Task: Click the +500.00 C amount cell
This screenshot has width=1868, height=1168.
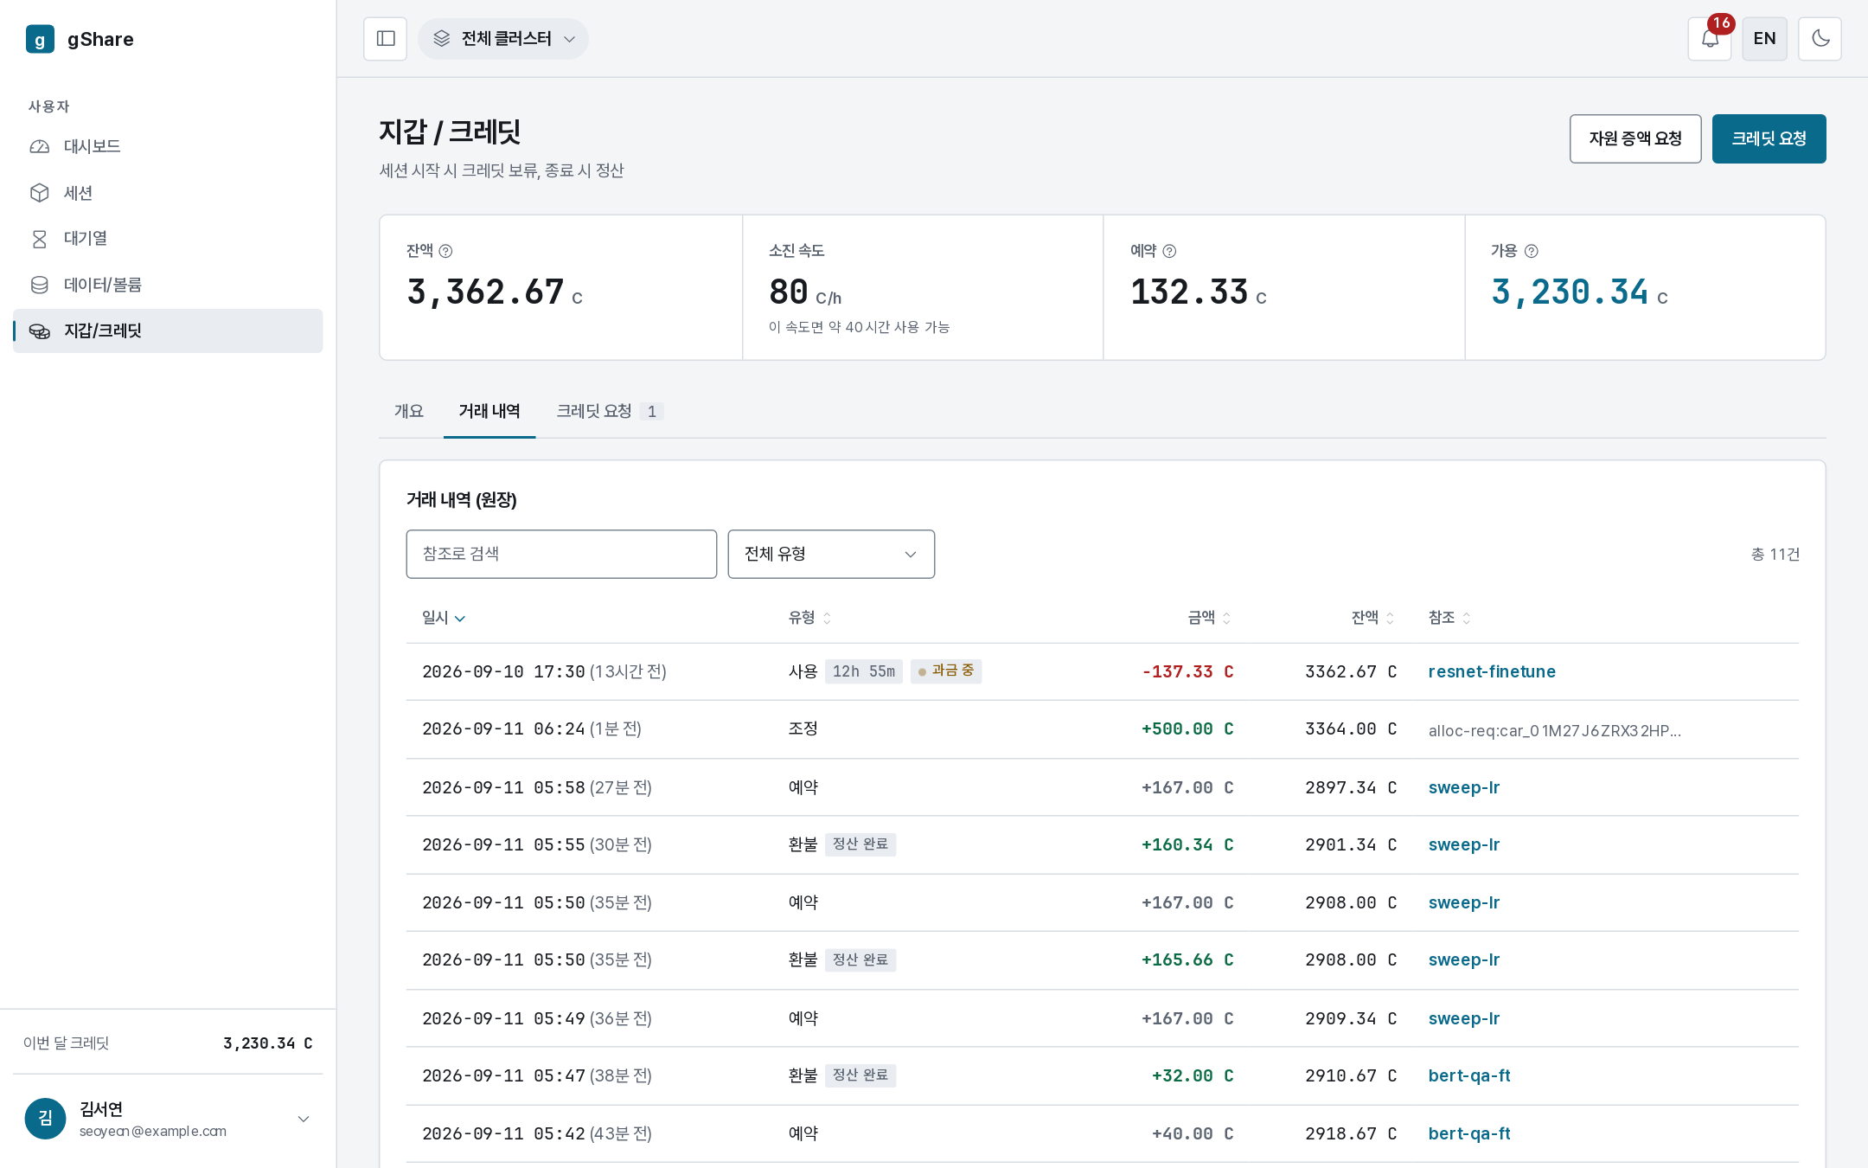Action: click(1187, 729)
